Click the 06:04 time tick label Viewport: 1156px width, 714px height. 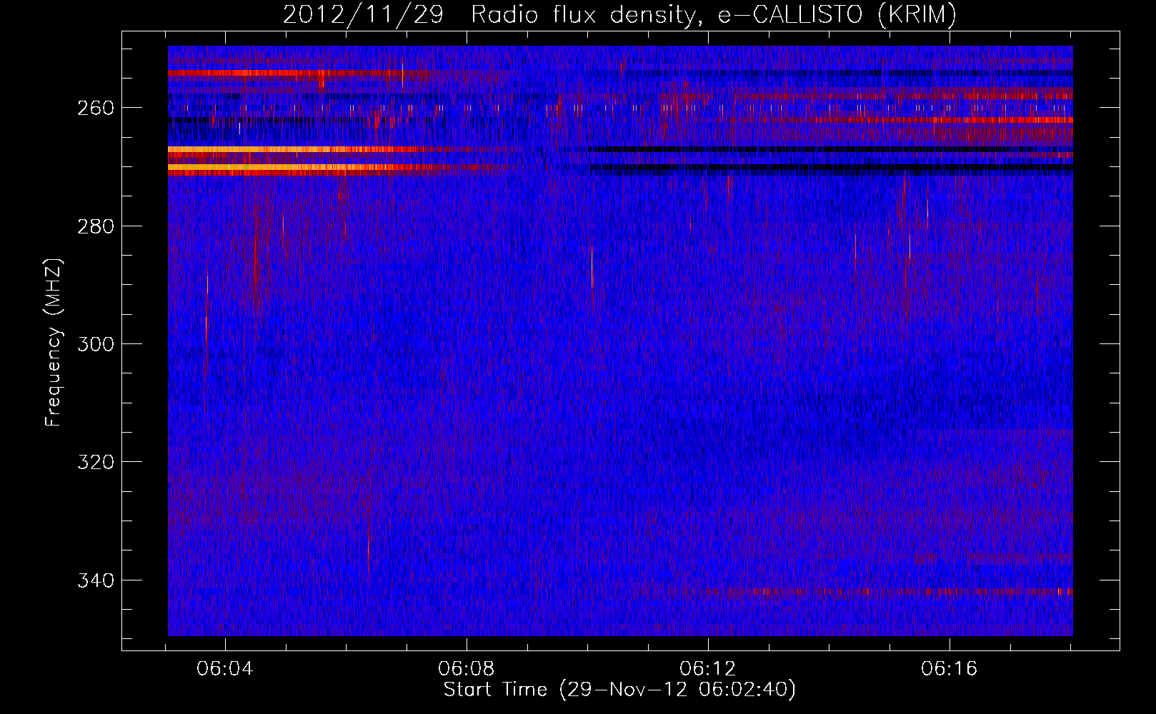[x=225, y=669]
